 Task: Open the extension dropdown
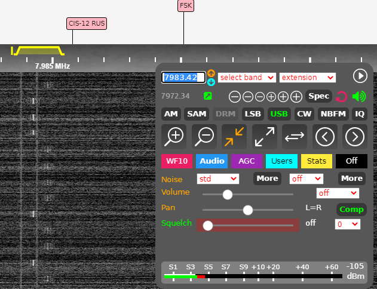(x=308, y=78)
